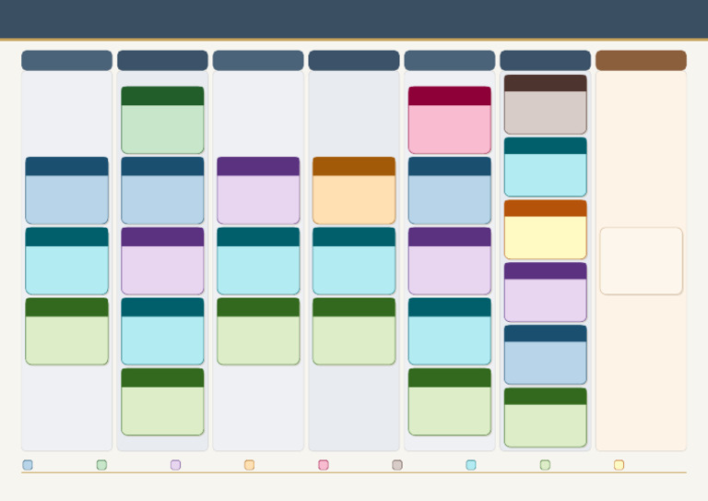Open the yellow card in sixth column
The image size is (708, 501).
tap(546, 230)
